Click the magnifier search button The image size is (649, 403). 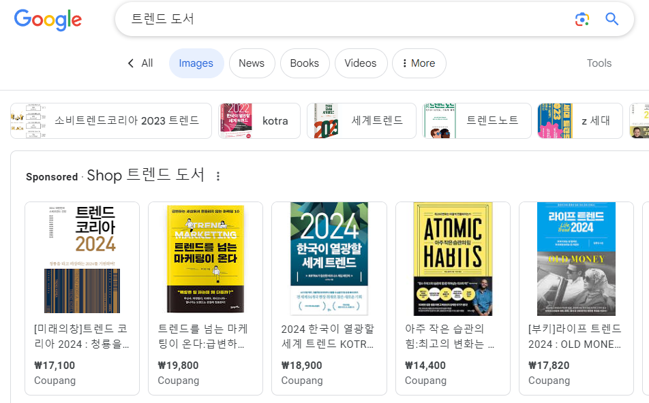[612, 19]
